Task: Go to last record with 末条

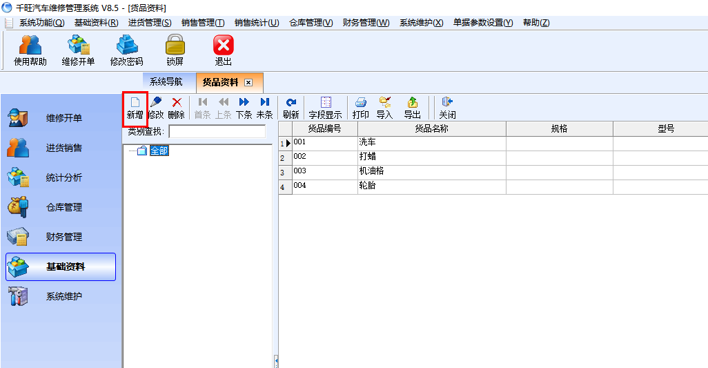Action: pyautogui.click(x=264, y=108)
